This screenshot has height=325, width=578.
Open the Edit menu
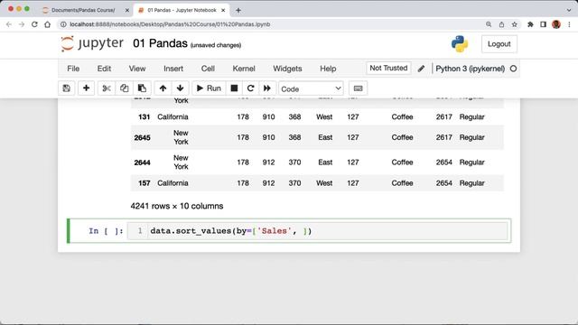(x=104, y=69)
